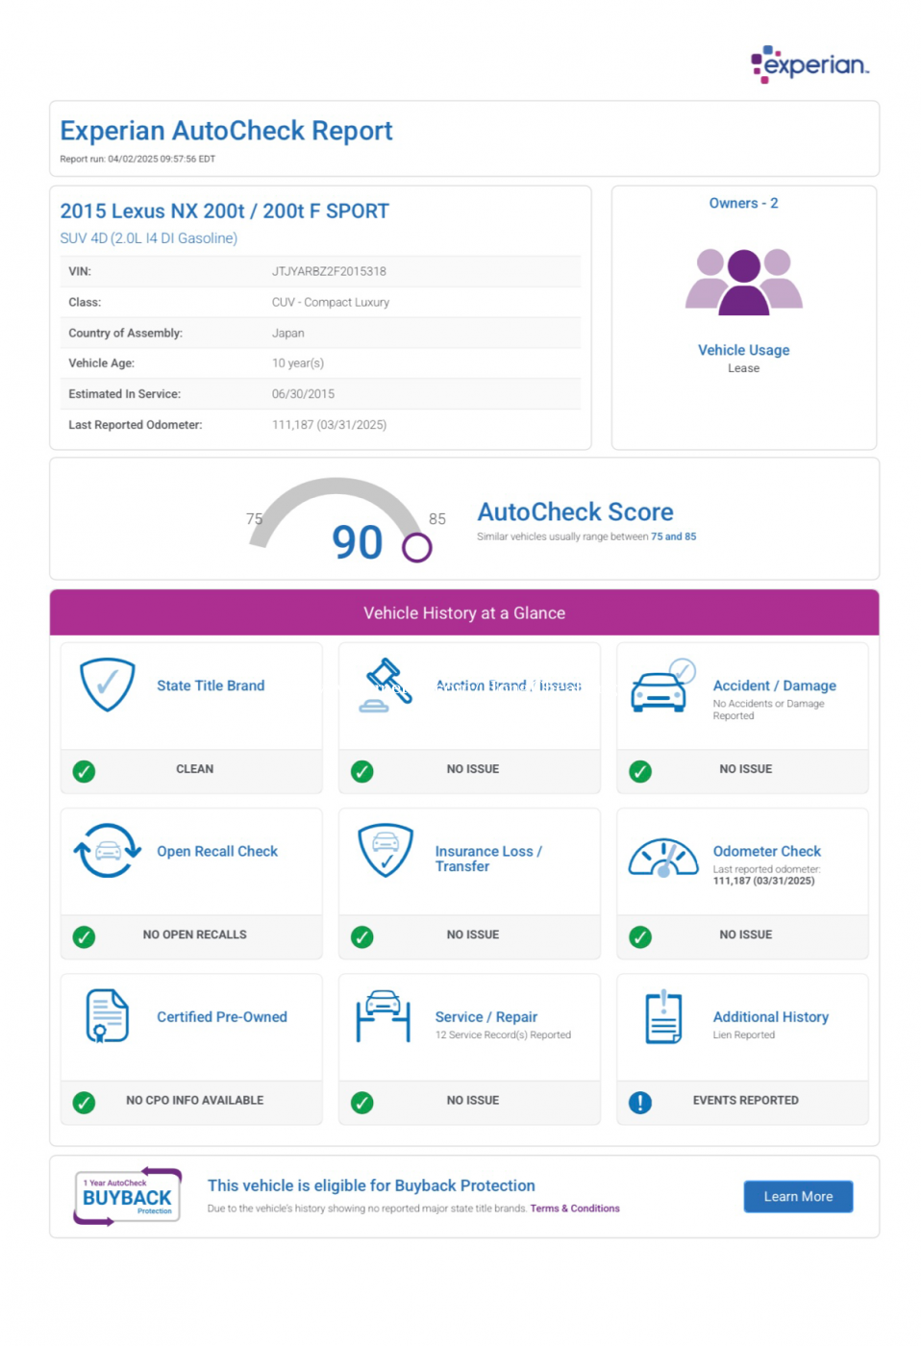The height and width of the screenshot is (1346, 921).
Task: Click the AutoCheck Score gauge circle marker
Action: tap(416, 547)
